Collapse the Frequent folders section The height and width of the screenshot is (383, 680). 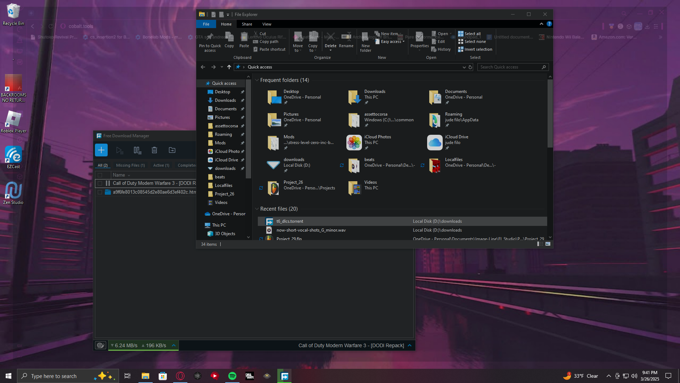(x=257, y=80)
